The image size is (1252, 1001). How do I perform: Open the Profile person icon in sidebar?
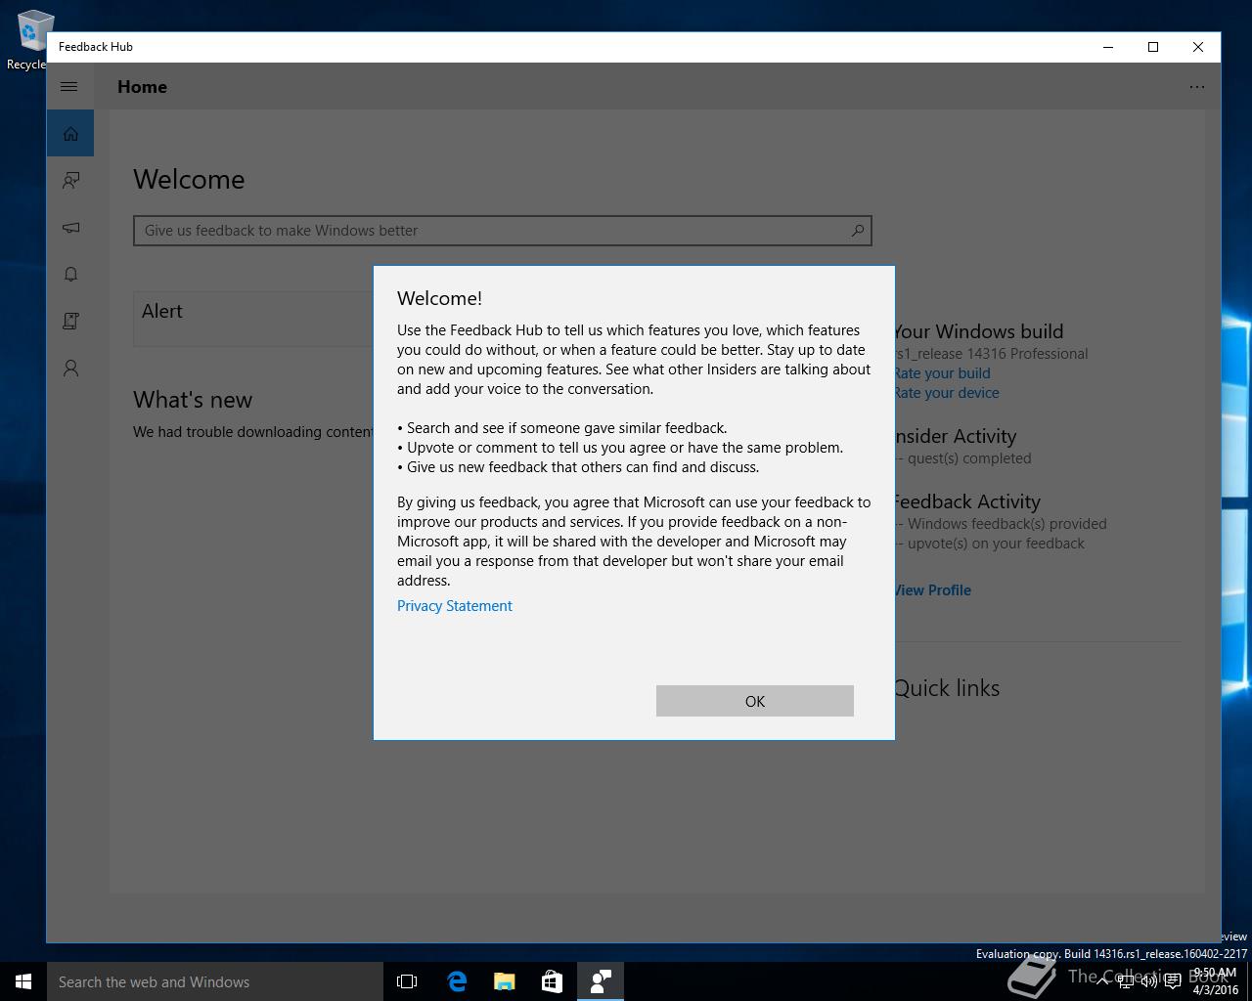pos(70,368)
